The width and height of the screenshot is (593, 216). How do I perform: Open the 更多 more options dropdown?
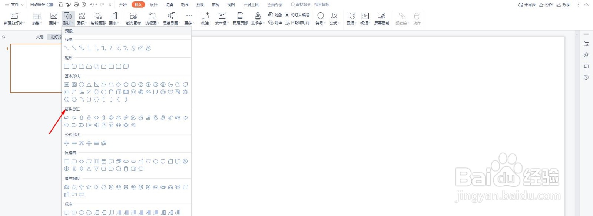pos(189,19)
